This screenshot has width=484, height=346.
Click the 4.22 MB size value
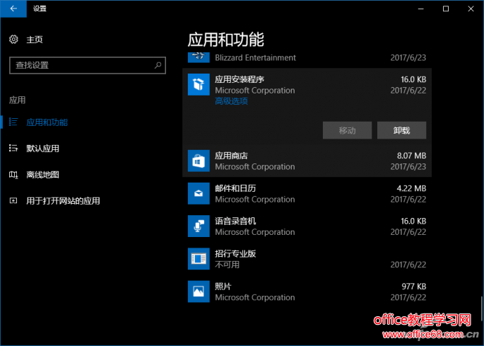tap(411, 188)
